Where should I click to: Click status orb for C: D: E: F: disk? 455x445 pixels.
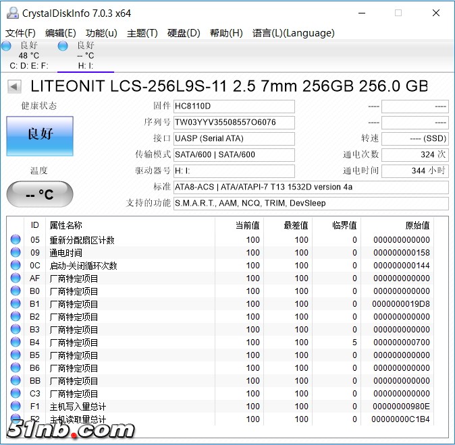coord(6,46)
